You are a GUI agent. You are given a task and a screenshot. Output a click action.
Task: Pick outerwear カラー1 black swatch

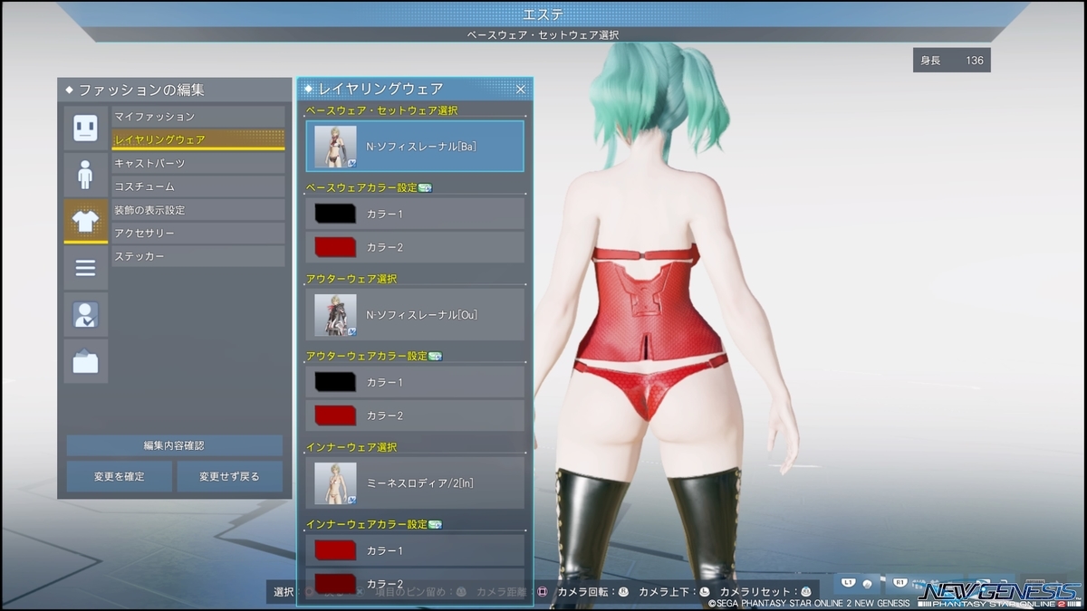[334, 382]
